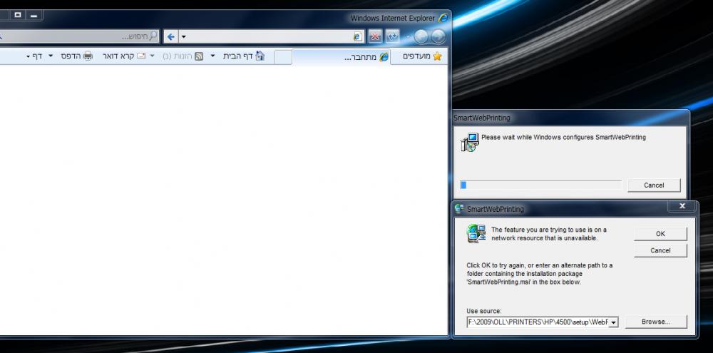Click the Internet Explorer Refresh icon
Screen dimensions: 713x353
point(392,37)
